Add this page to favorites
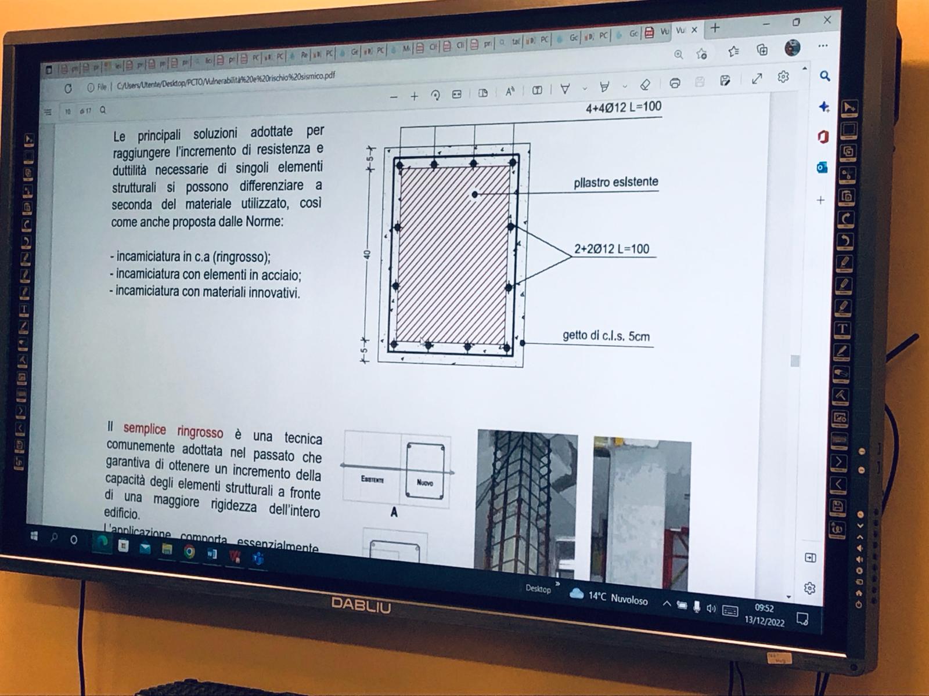 click(x=702, y=53)
